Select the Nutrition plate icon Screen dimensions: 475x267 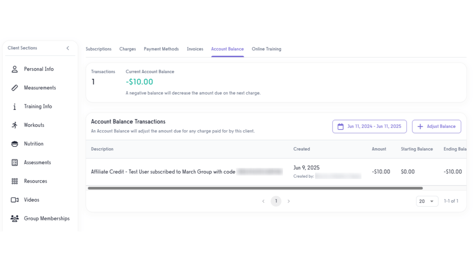pos(15,144)
